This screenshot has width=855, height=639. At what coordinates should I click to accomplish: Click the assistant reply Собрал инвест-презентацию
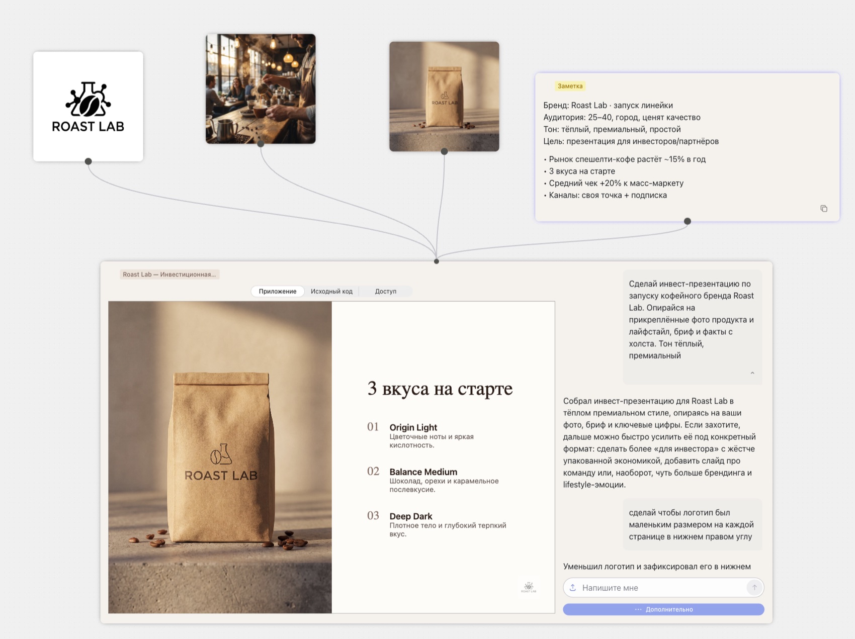[x=659, y=443]
